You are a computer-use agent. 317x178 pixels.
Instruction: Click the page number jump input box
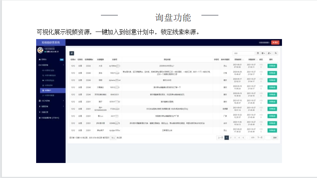[x=268, y=138]
